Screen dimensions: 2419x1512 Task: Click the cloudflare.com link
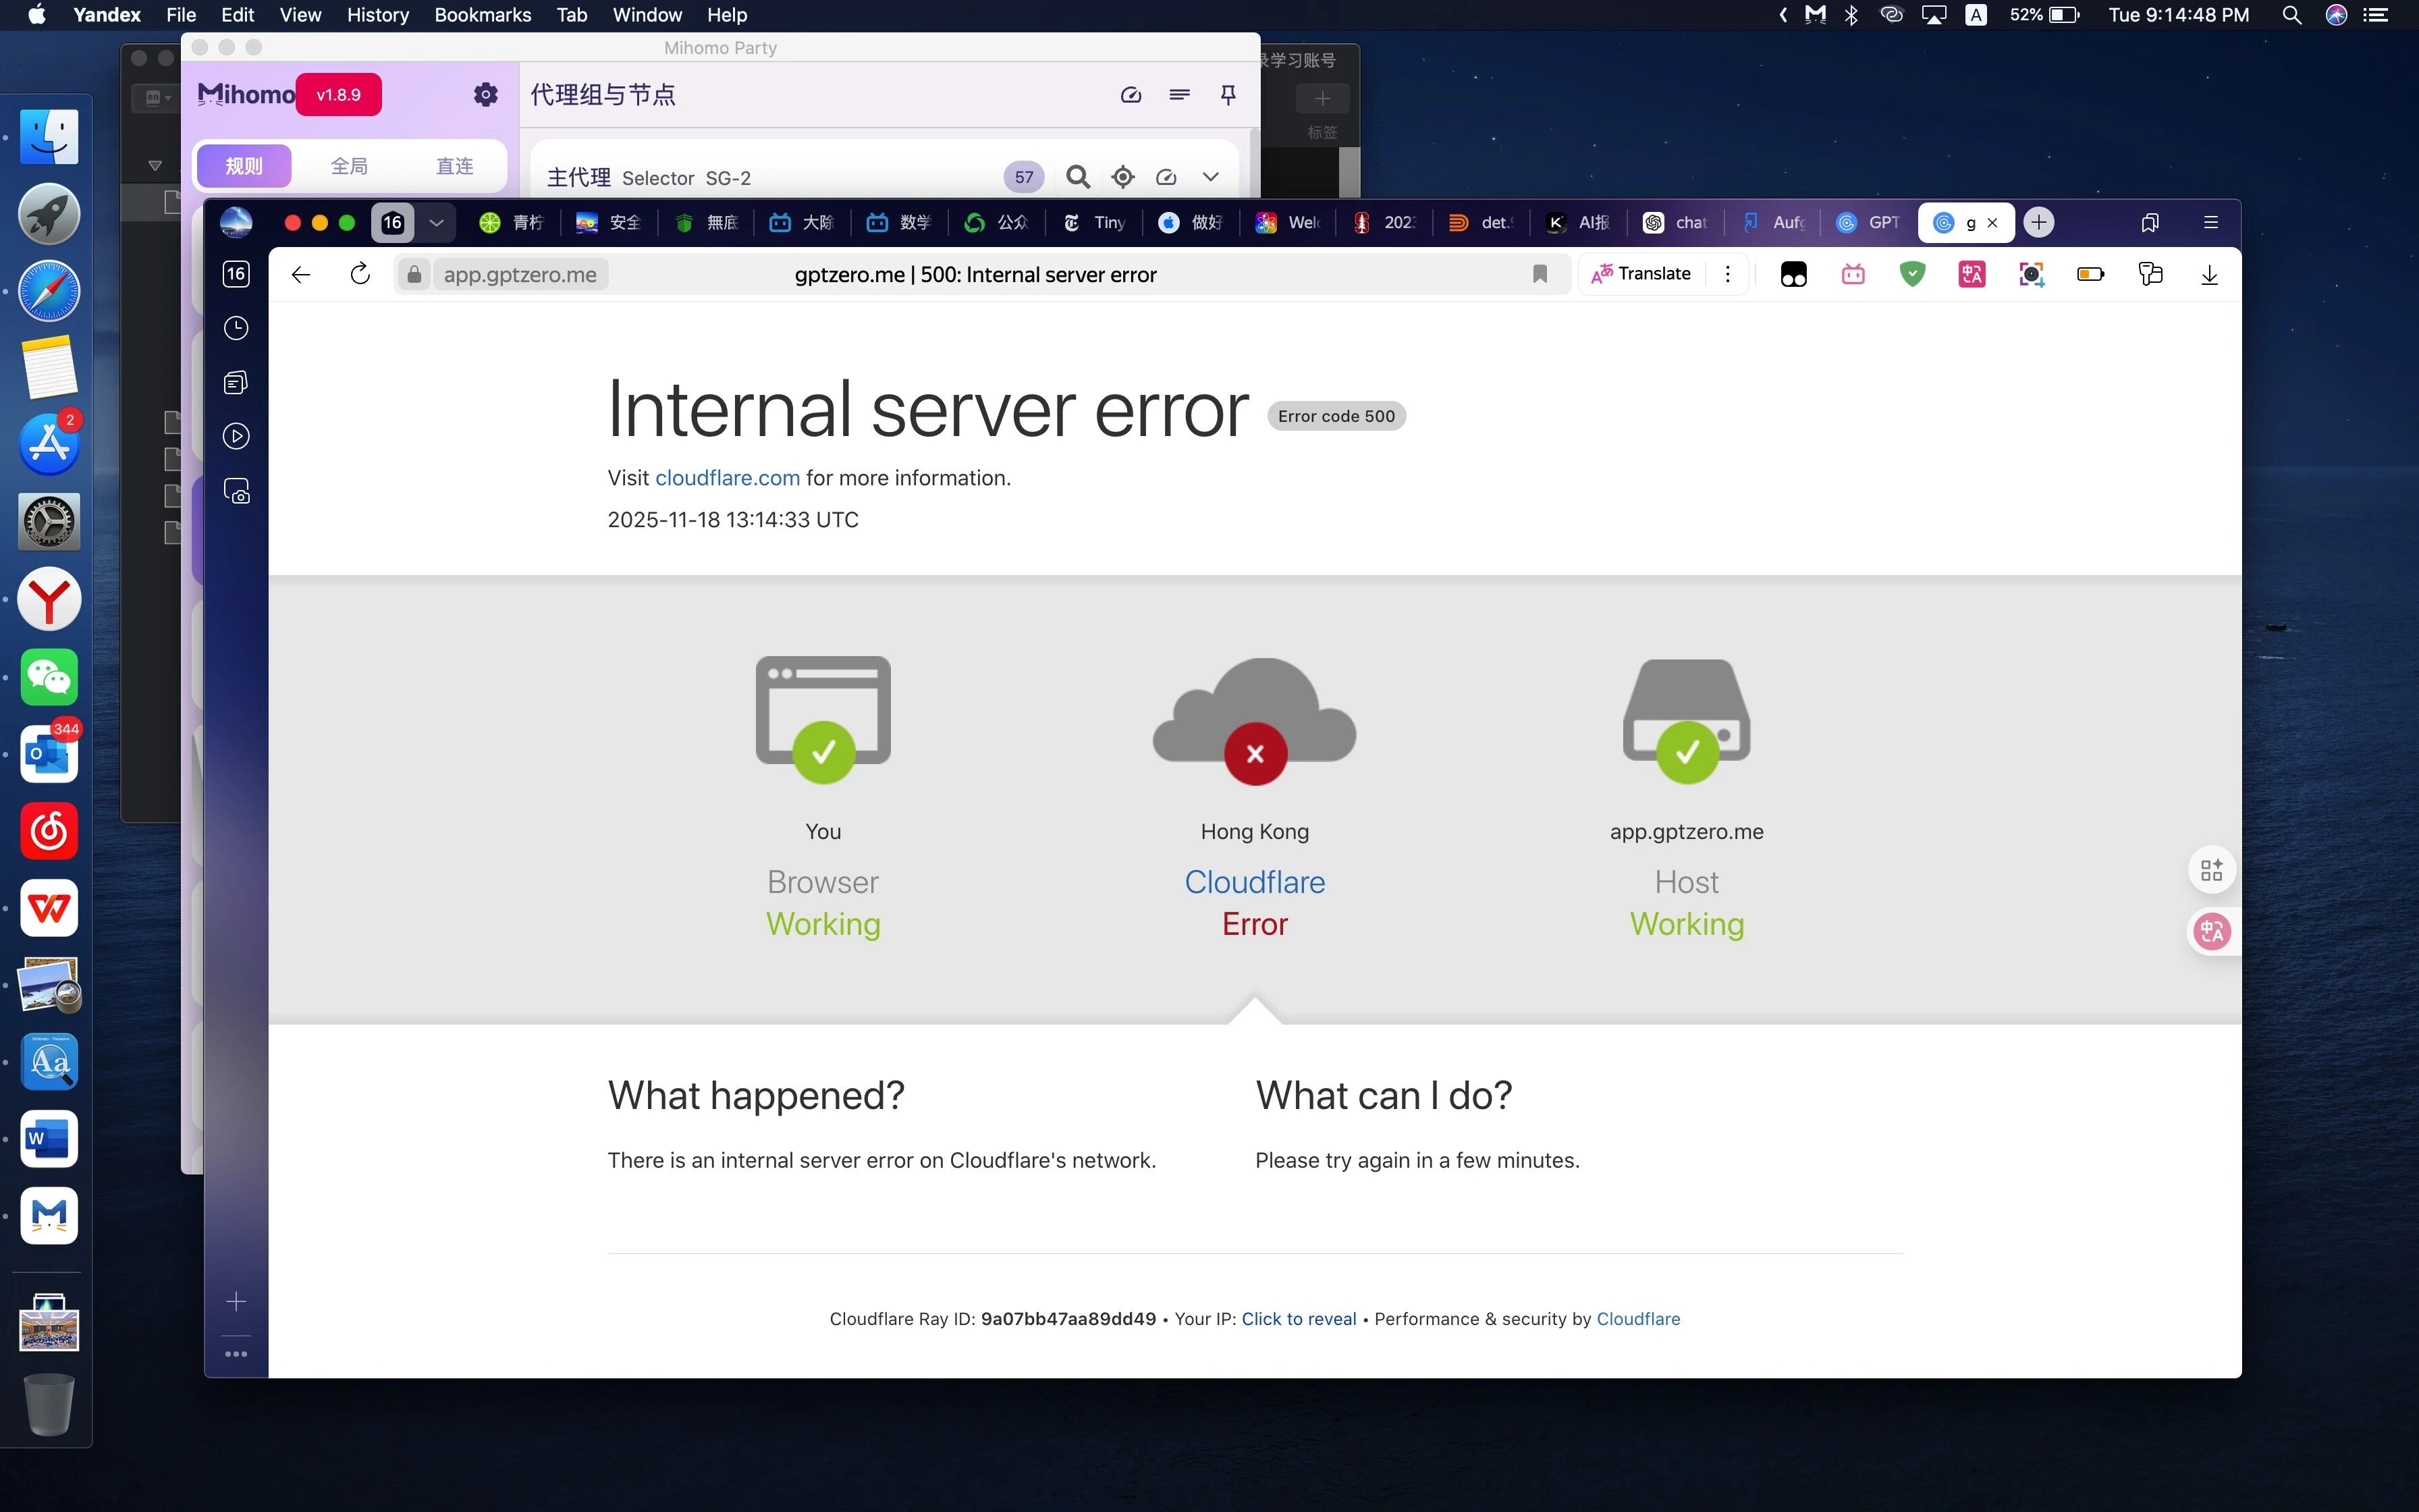point(727,478)
